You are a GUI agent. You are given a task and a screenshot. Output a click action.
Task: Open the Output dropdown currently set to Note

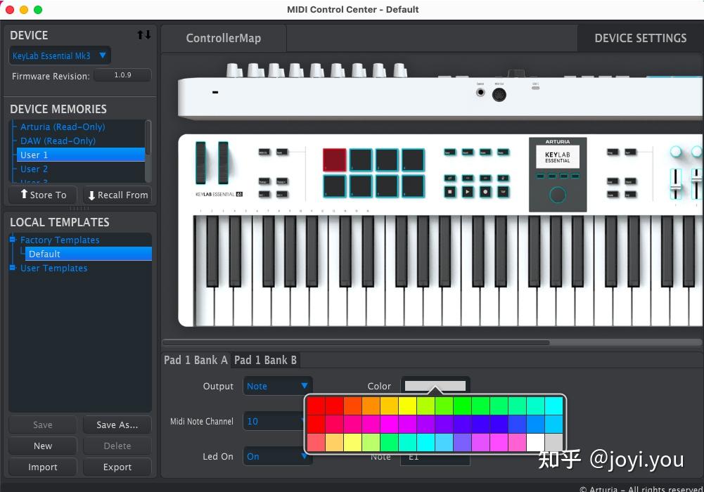pos(277,386)
